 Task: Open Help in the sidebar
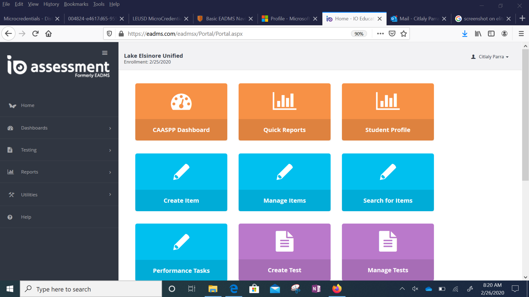click(26, 217)
